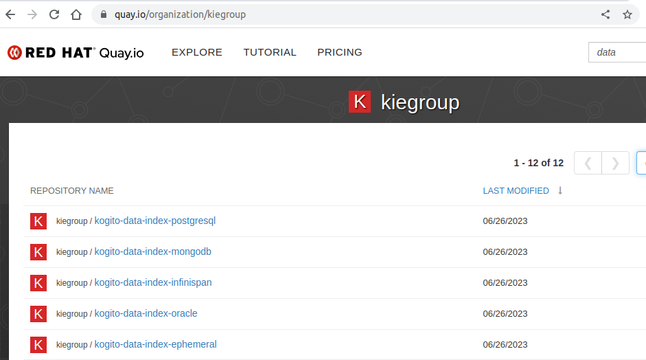Open the Explore menu item
This screenshot has width=646, height=360.
pyautogui.click(x=197, y=52)
